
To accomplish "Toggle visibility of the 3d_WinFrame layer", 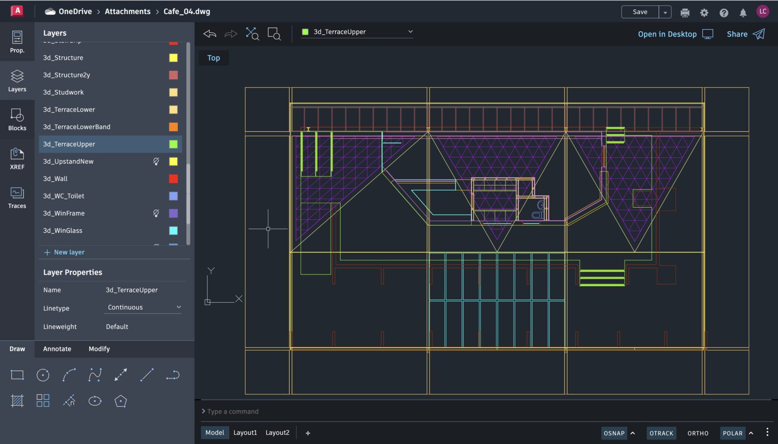I will [156, 213].
